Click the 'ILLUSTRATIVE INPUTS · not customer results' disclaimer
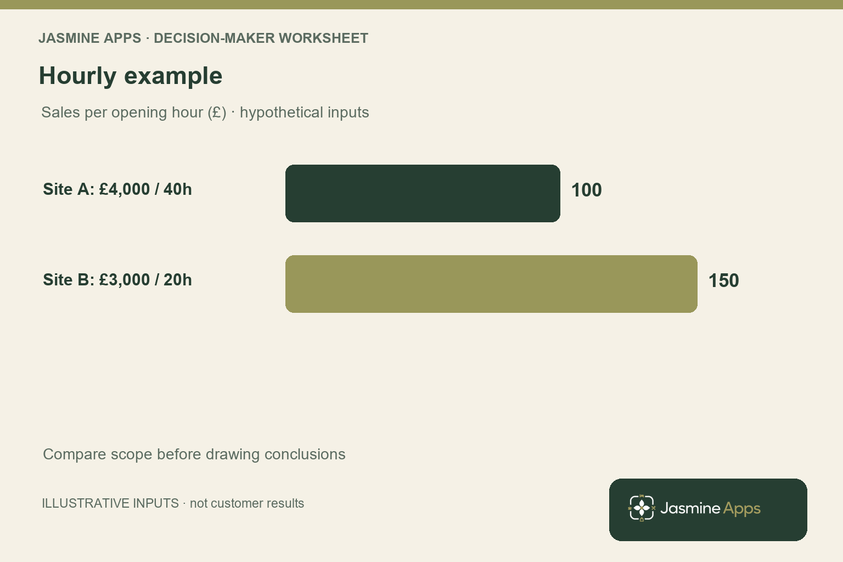 (x=173, y=503)
